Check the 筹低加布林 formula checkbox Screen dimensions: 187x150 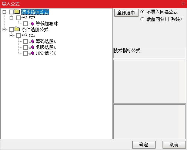point(25,24)
